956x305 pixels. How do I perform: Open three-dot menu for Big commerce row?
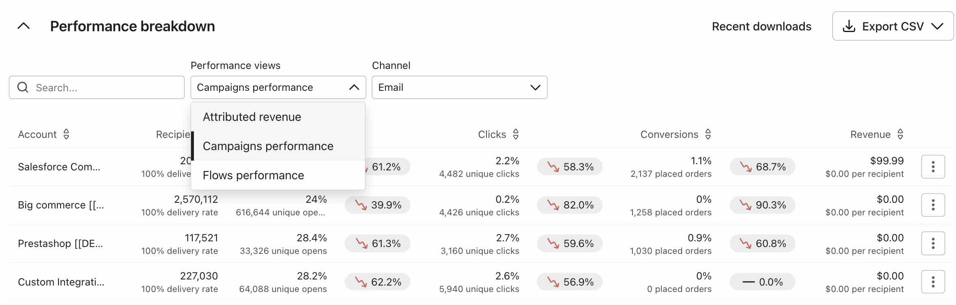[x=933, y=205]
